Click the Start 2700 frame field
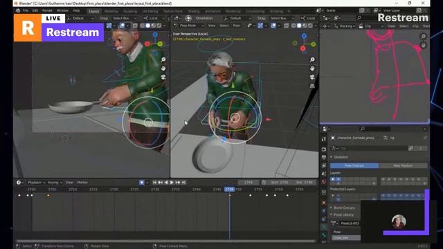The width and height of the screenshot is (443, 249). (280, 183)
